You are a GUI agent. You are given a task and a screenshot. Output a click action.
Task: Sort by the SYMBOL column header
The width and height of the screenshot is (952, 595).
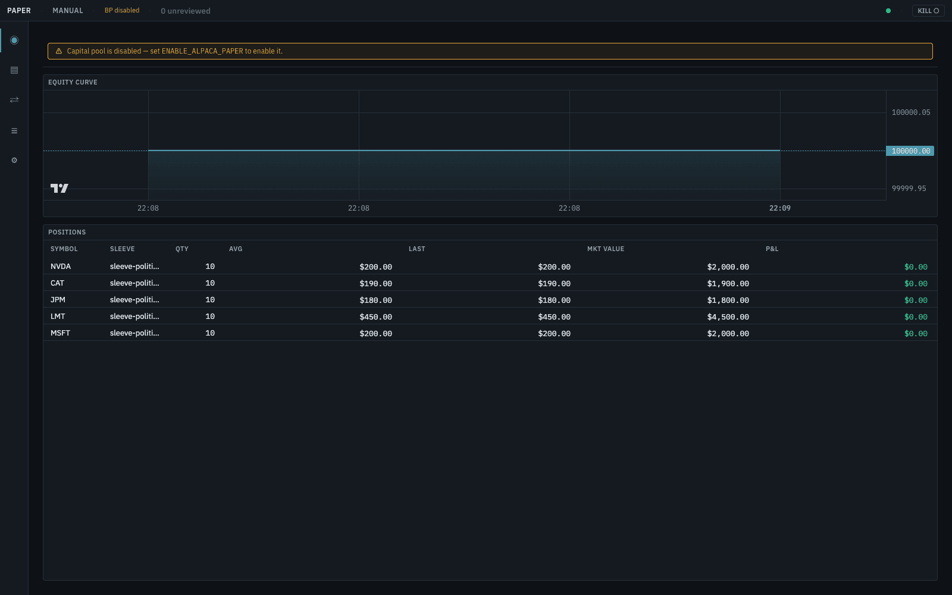[x=64, y=249]
